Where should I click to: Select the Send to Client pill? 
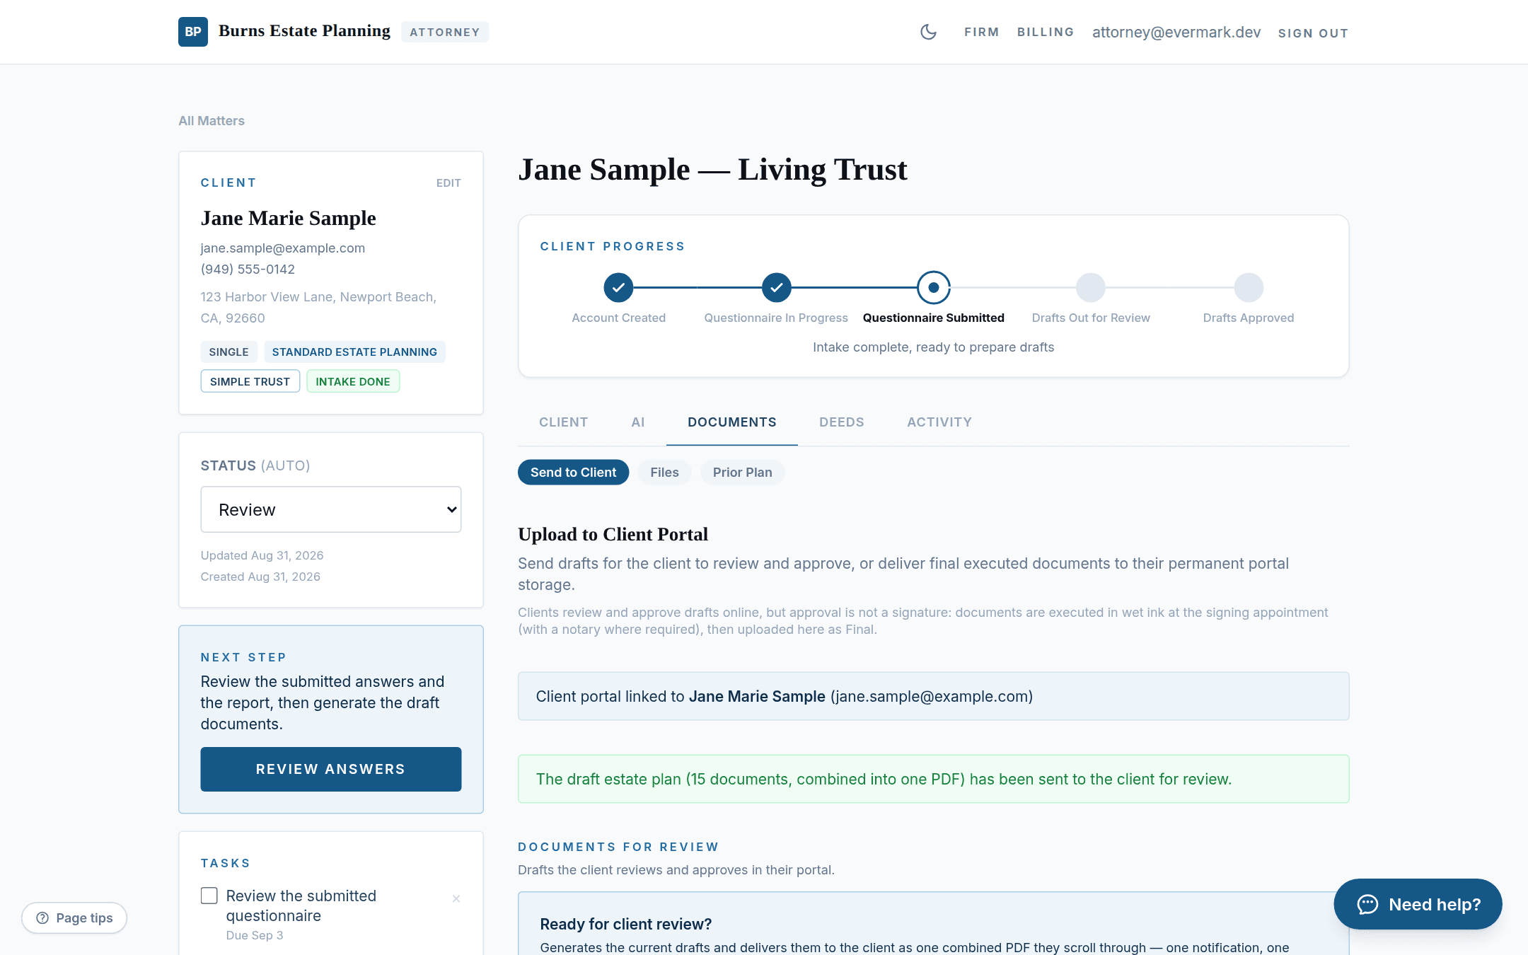point(573,472)
